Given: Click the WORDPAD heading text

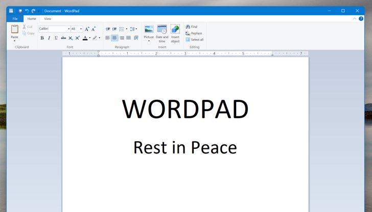Looking at the screenshot, I should 185,109.
